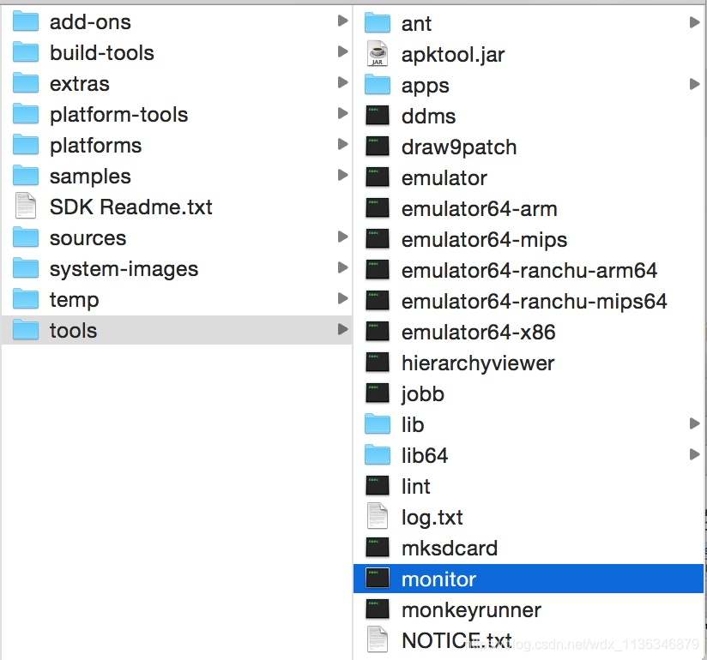Click the lib64 folder icon
707x660 pixels.
tap(378, 455)
